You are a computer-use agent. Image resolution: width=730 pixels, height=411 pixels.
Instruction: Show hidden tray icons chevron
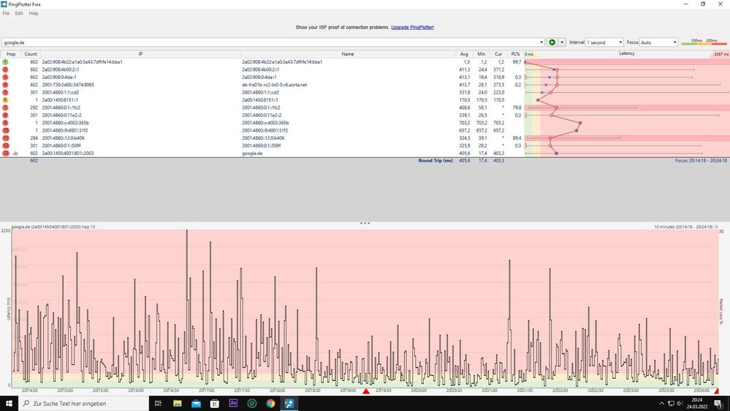[661, 404]
